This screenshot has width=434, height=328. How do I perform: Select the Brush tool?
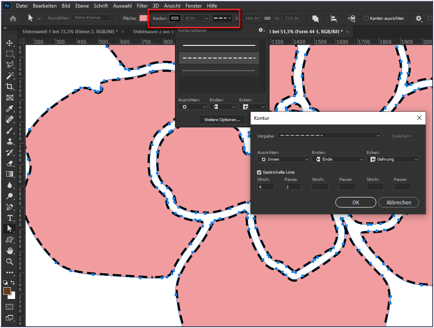(x=9, y=131)
